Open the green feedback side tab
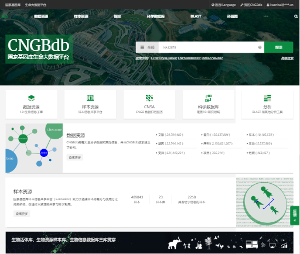 (295, 215)
